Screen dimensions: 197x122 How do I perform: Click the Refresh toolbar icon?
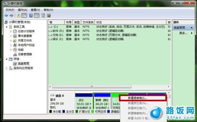[x=43, y=15]
